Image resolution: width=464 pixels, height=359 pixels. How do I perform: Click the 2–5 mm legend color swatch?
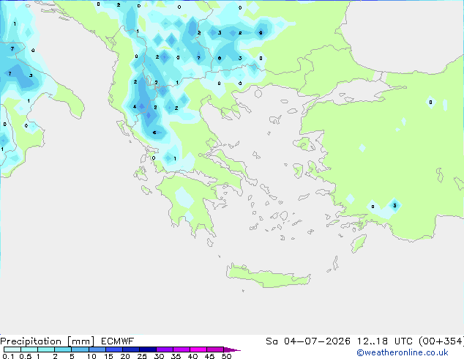[63, 349]
